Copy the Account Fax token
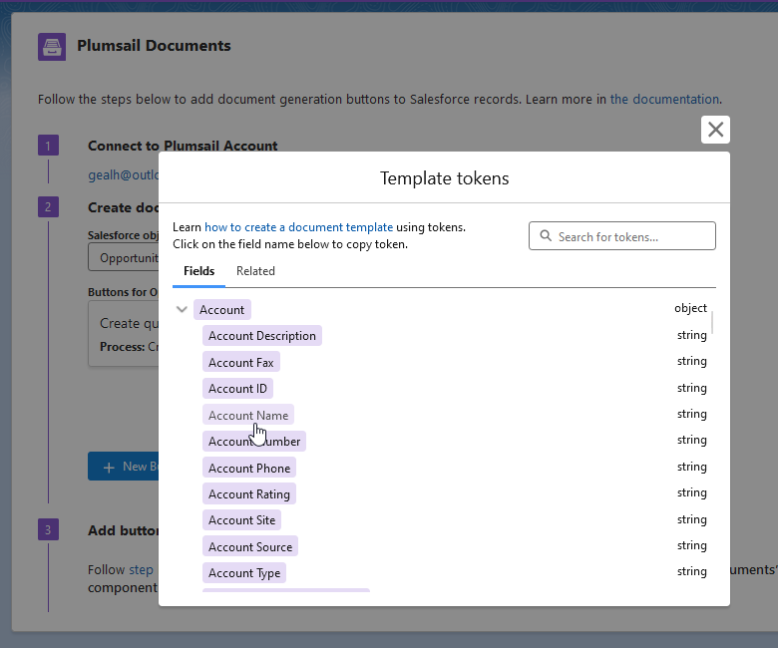The image size is (778, 648). tap(241, 363)
